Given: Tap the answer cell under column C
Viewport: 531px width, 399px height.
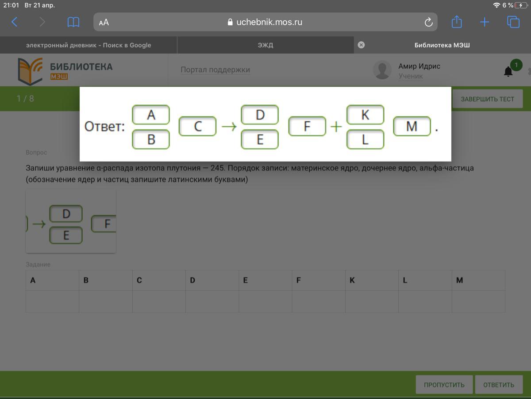Looking at the screenshot, I should (x=159, y=302).
